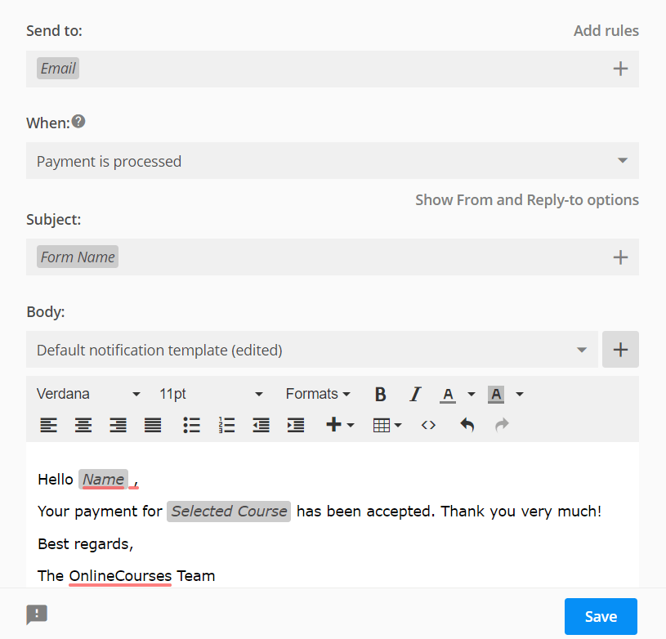Click Add rules in the top corner

point(606,30)
